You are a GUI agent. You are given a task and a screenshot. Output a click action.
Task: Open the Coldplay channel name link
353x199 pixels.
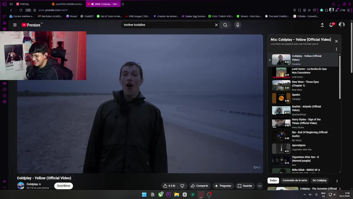32,184
